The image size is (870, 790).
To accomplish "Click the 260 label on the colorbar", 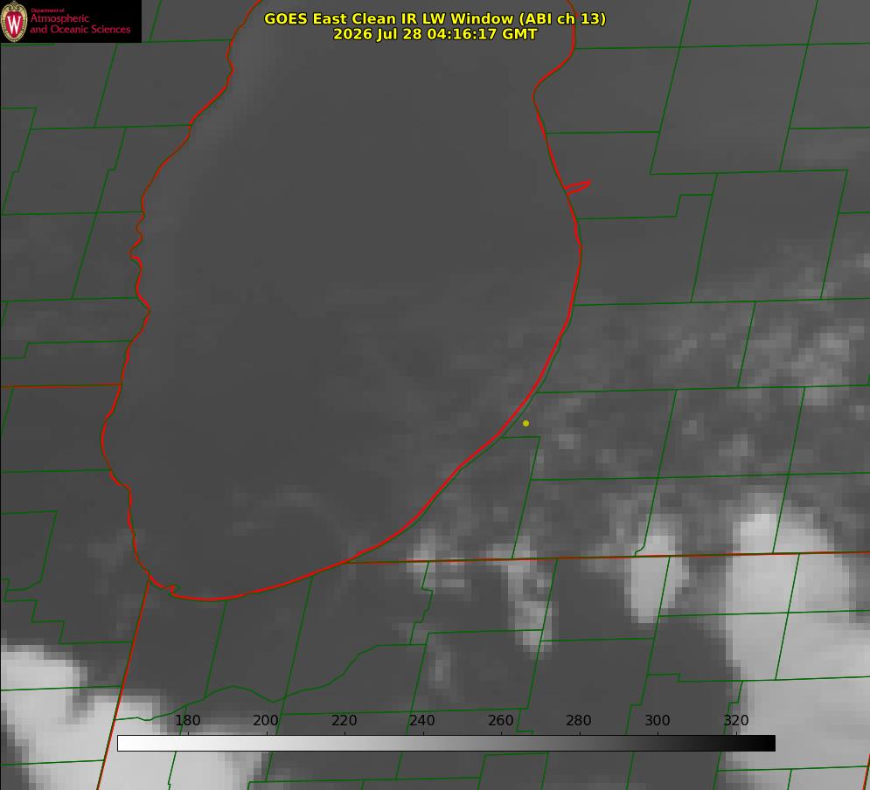I will 500,720.
